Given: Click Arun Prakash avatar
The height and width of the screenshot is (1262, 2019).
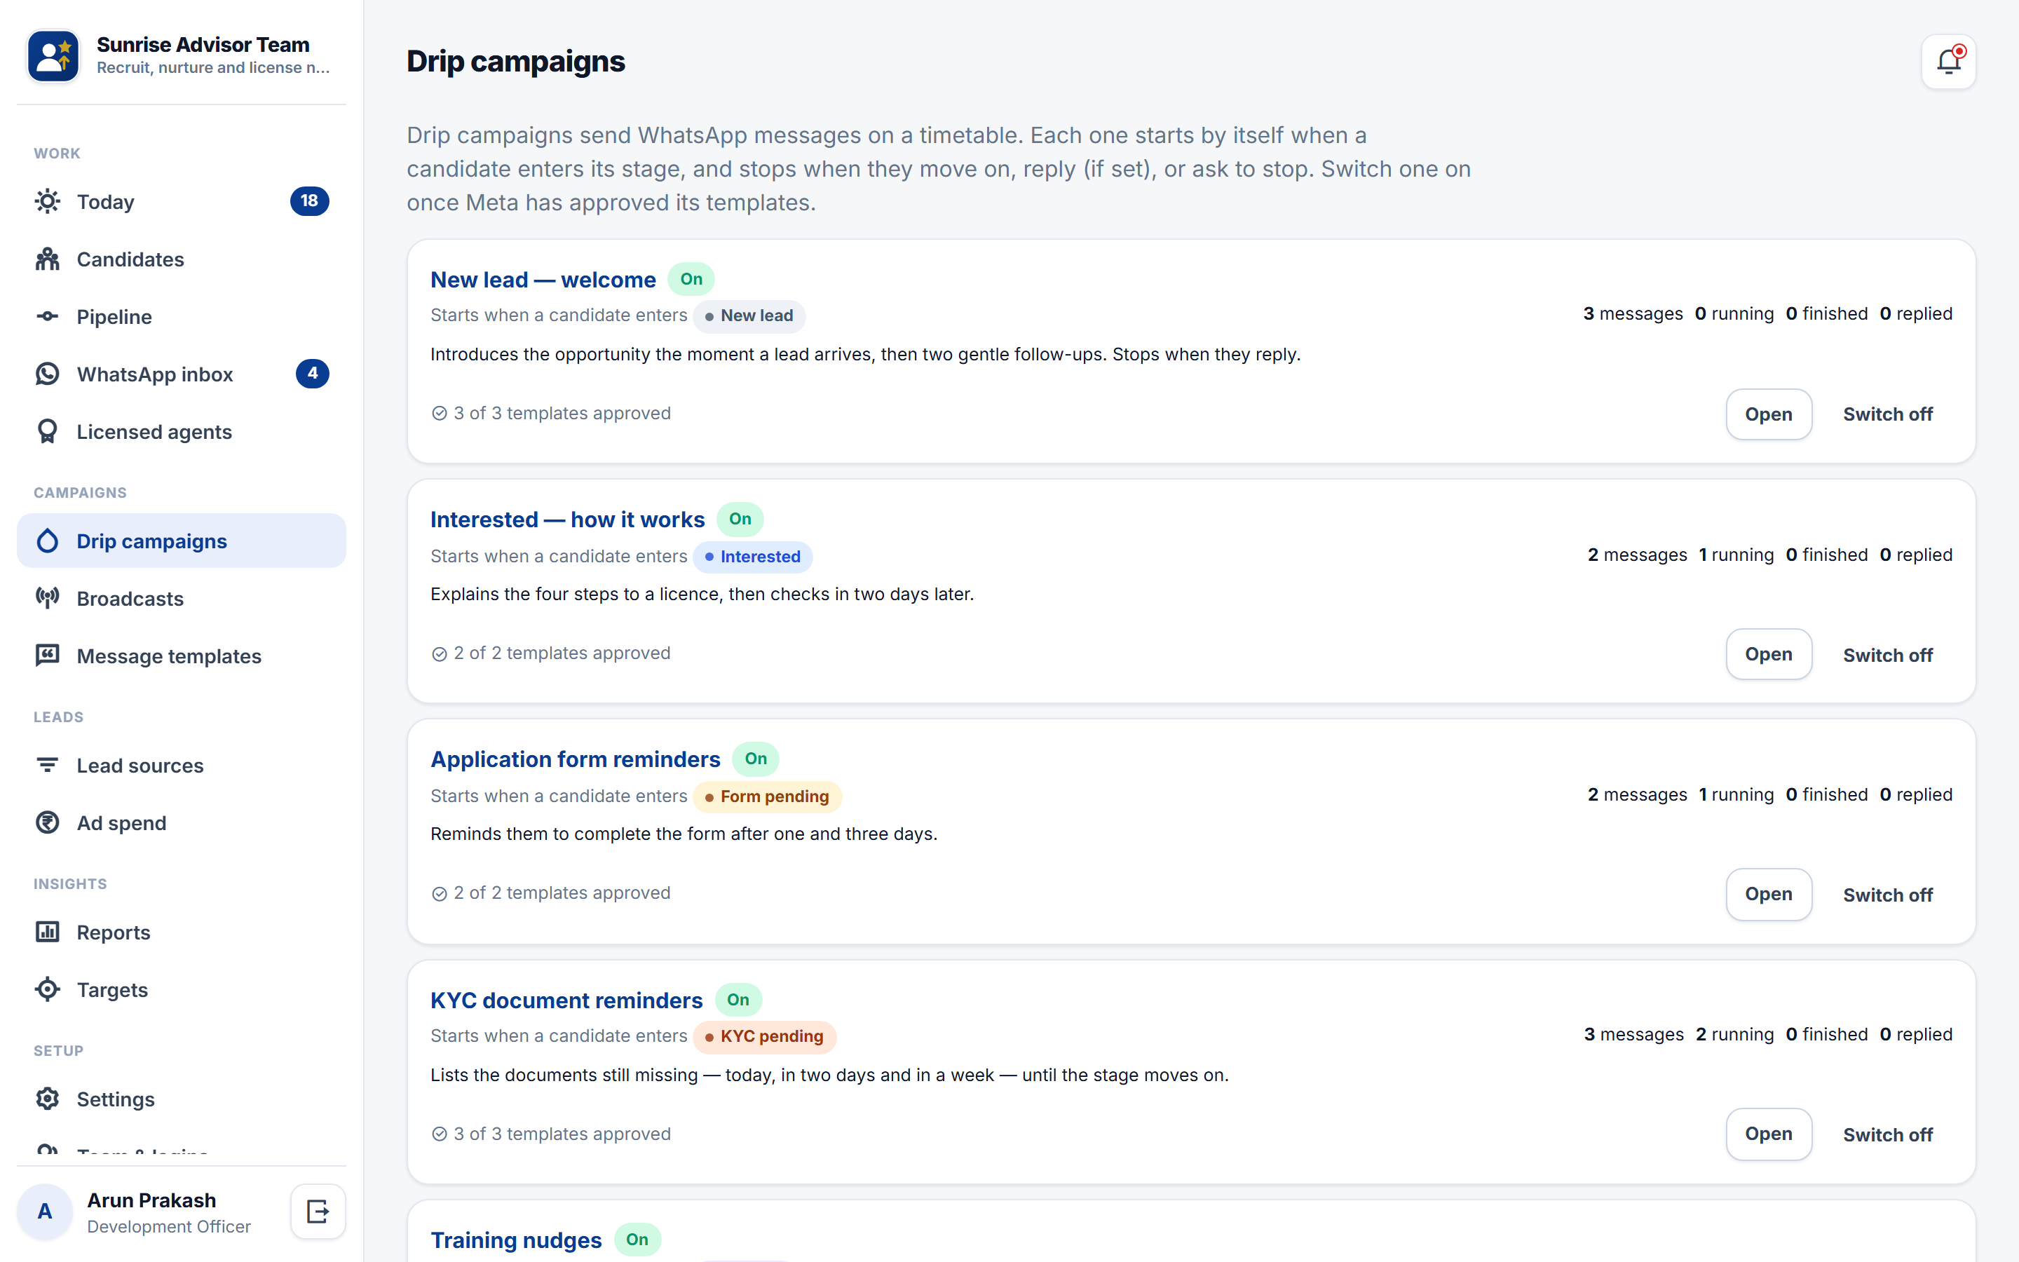Looking at the screenshot, I should pyautogui.click(x=45, y=1211).
